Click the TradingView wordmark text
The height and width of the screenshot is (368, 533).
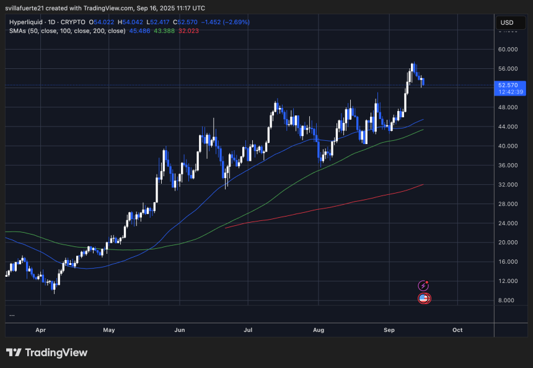[x=58, y=352]
